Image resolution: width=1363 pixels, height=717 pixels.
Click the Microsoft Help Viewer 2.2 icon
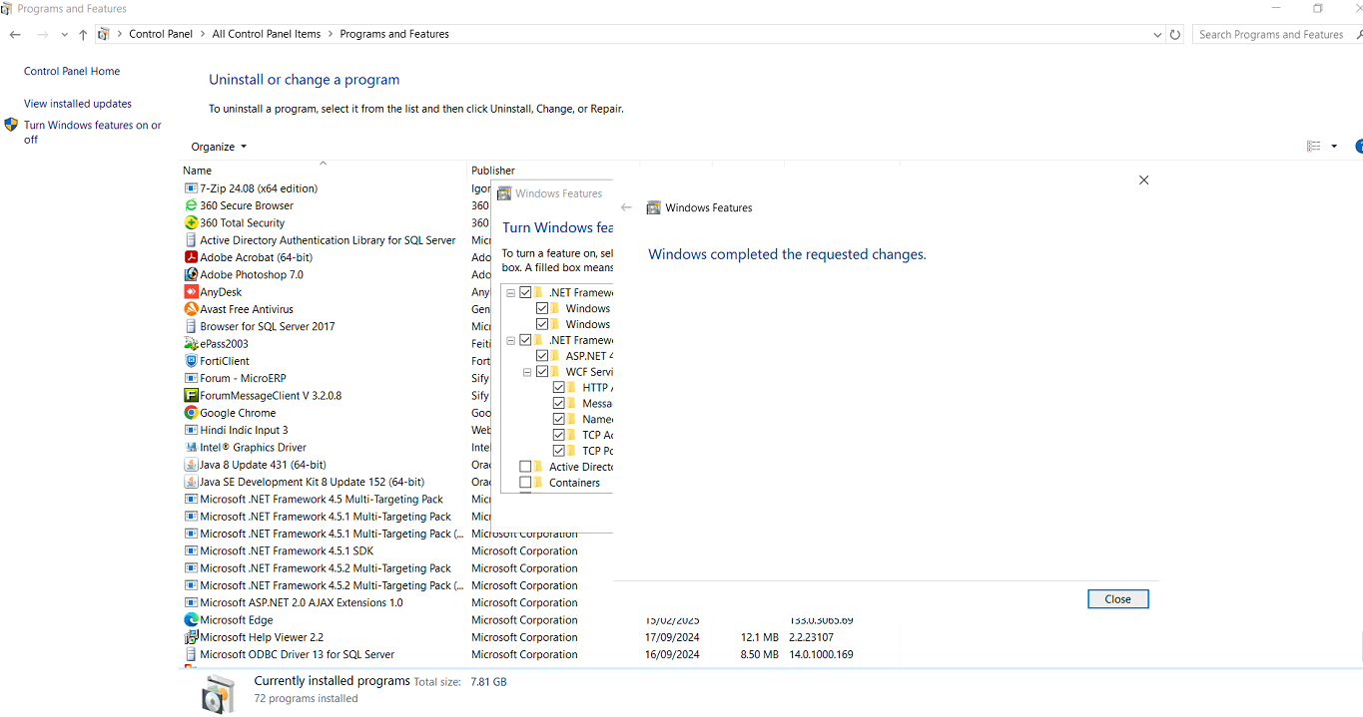(x=191, y=637)
